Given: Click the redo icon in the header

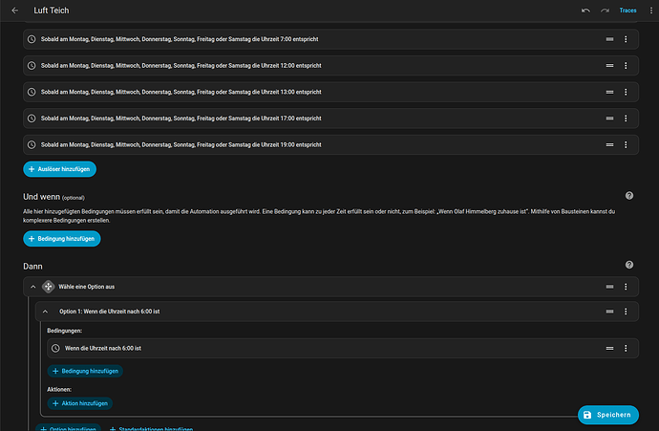Looking at the screenshot, I should tap(605, 11).
